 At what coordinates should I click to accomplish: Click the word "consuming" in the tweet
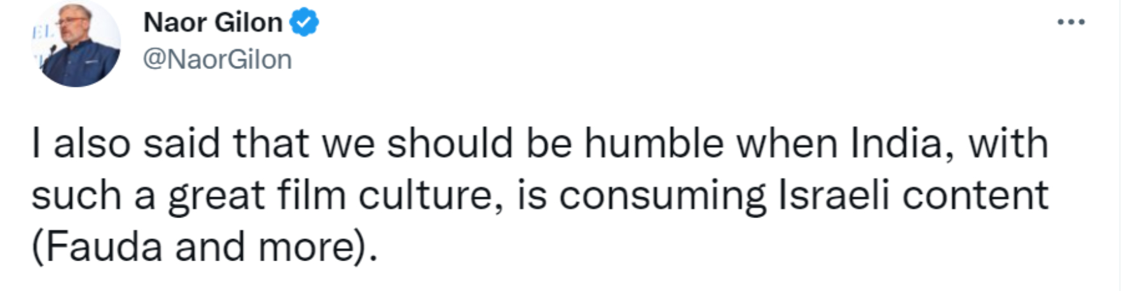[663, 195]
